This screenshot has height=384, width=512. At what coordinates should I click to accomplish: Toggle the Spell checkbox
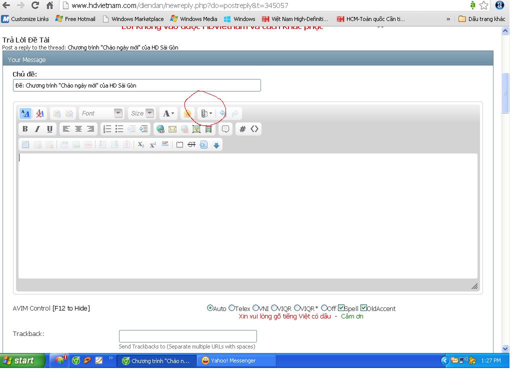click(341, 308)
